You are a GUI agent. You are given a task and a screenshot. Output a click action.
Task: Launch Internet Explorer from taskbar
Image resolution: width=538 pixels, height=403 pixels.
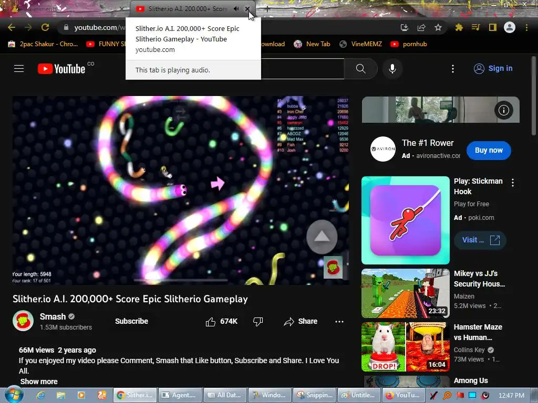40,395
